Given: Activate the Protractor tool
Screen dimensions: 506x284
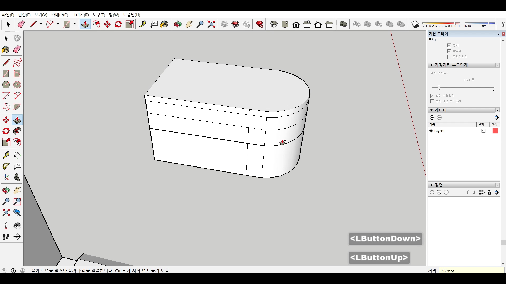Looking at the screenshot, I should pos(6,166).
